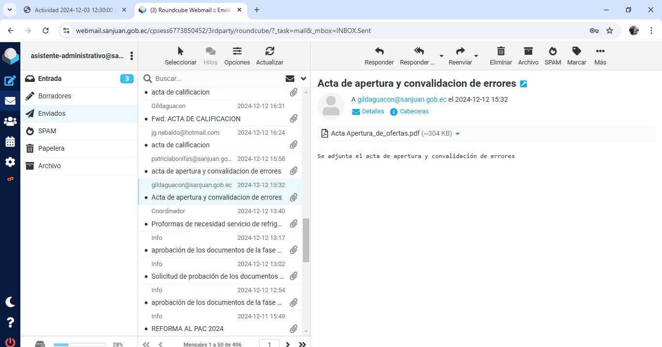
Task: Open the Marcar tag icon
Action: pyautogui.click(x=576, y=51)
